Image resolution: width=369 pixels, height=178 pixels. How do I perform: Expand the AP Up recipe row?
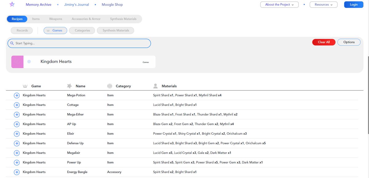pos(17,124)
